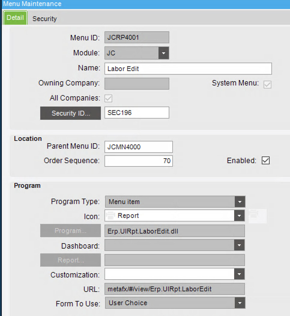Toggle the System Menu checkbox

point(267,85)
